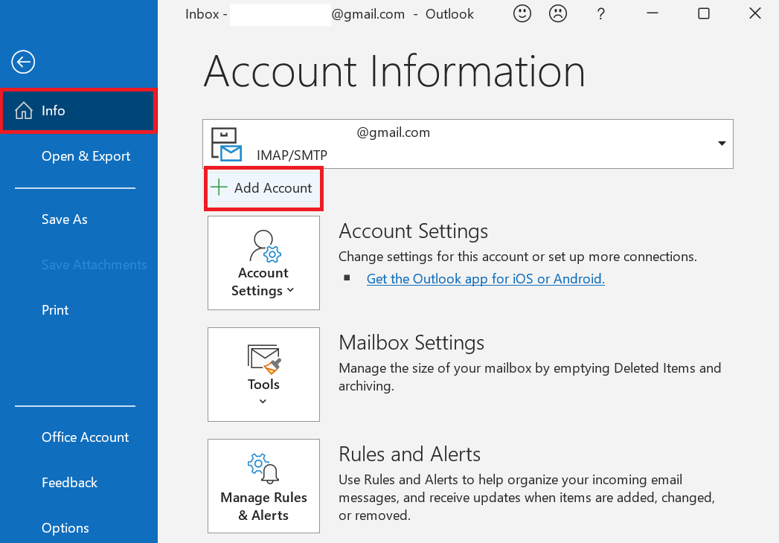Open Help question mark icon
The width and height of the screenshot is (779, 543).
(x=600, y=14)
